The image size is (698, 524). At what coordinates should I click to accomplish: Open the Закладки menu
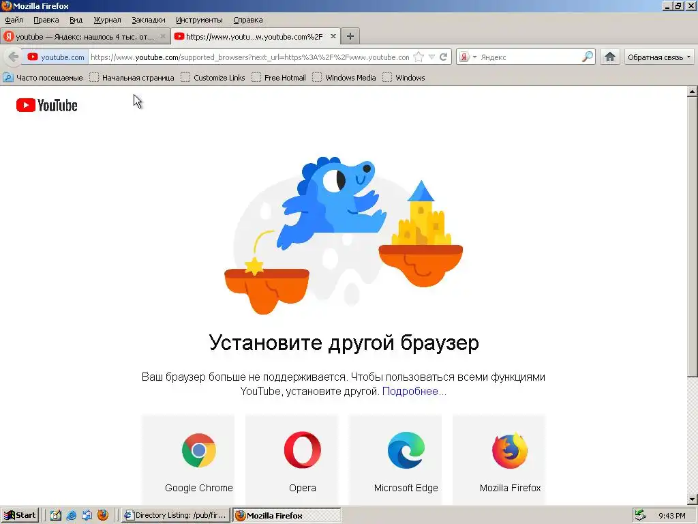pyautogui.click(x=148, y=20)
